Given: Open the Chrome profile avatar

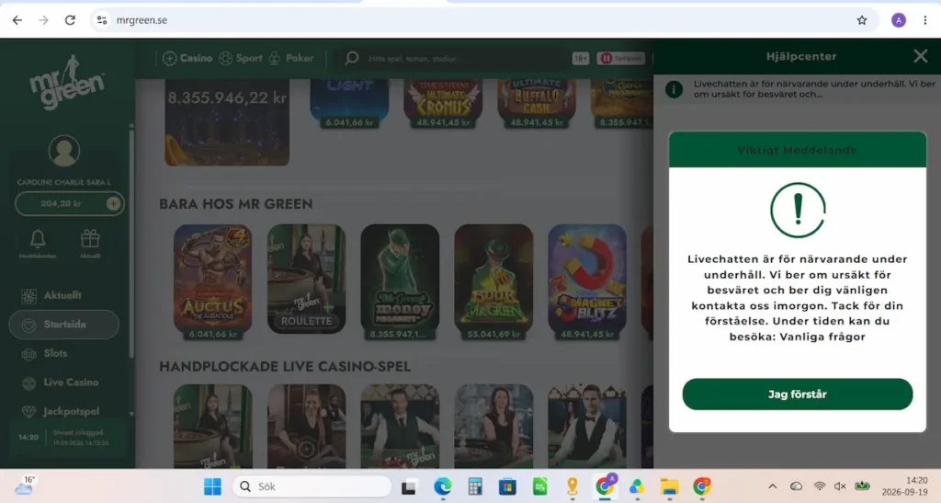Looking at the screenshot, I should click(x=899, y=20).
